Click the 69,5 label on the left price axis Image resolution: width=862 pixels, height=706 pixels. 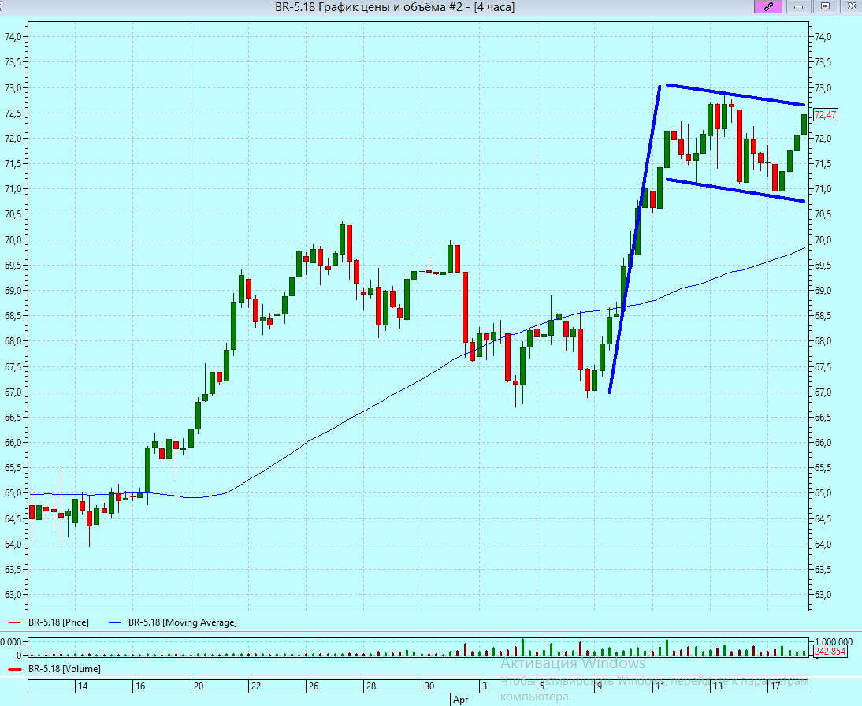[13, 266]
